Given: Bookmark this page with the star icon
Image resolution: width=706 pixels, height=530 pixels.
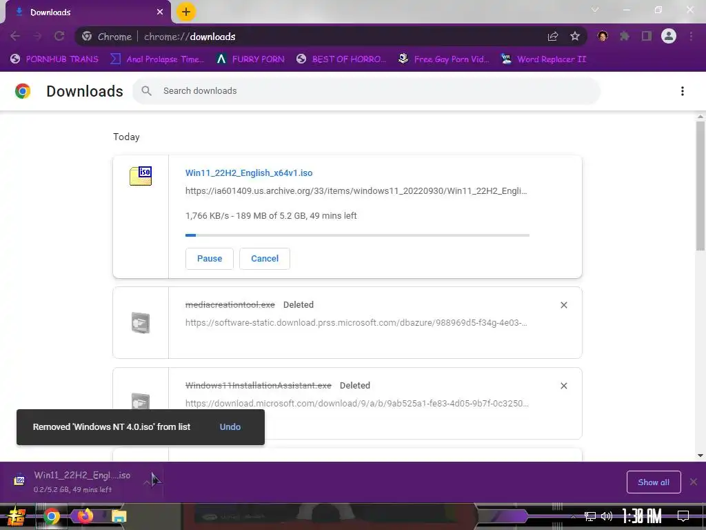Looking at the screenshot, I should tap(575, 37).
